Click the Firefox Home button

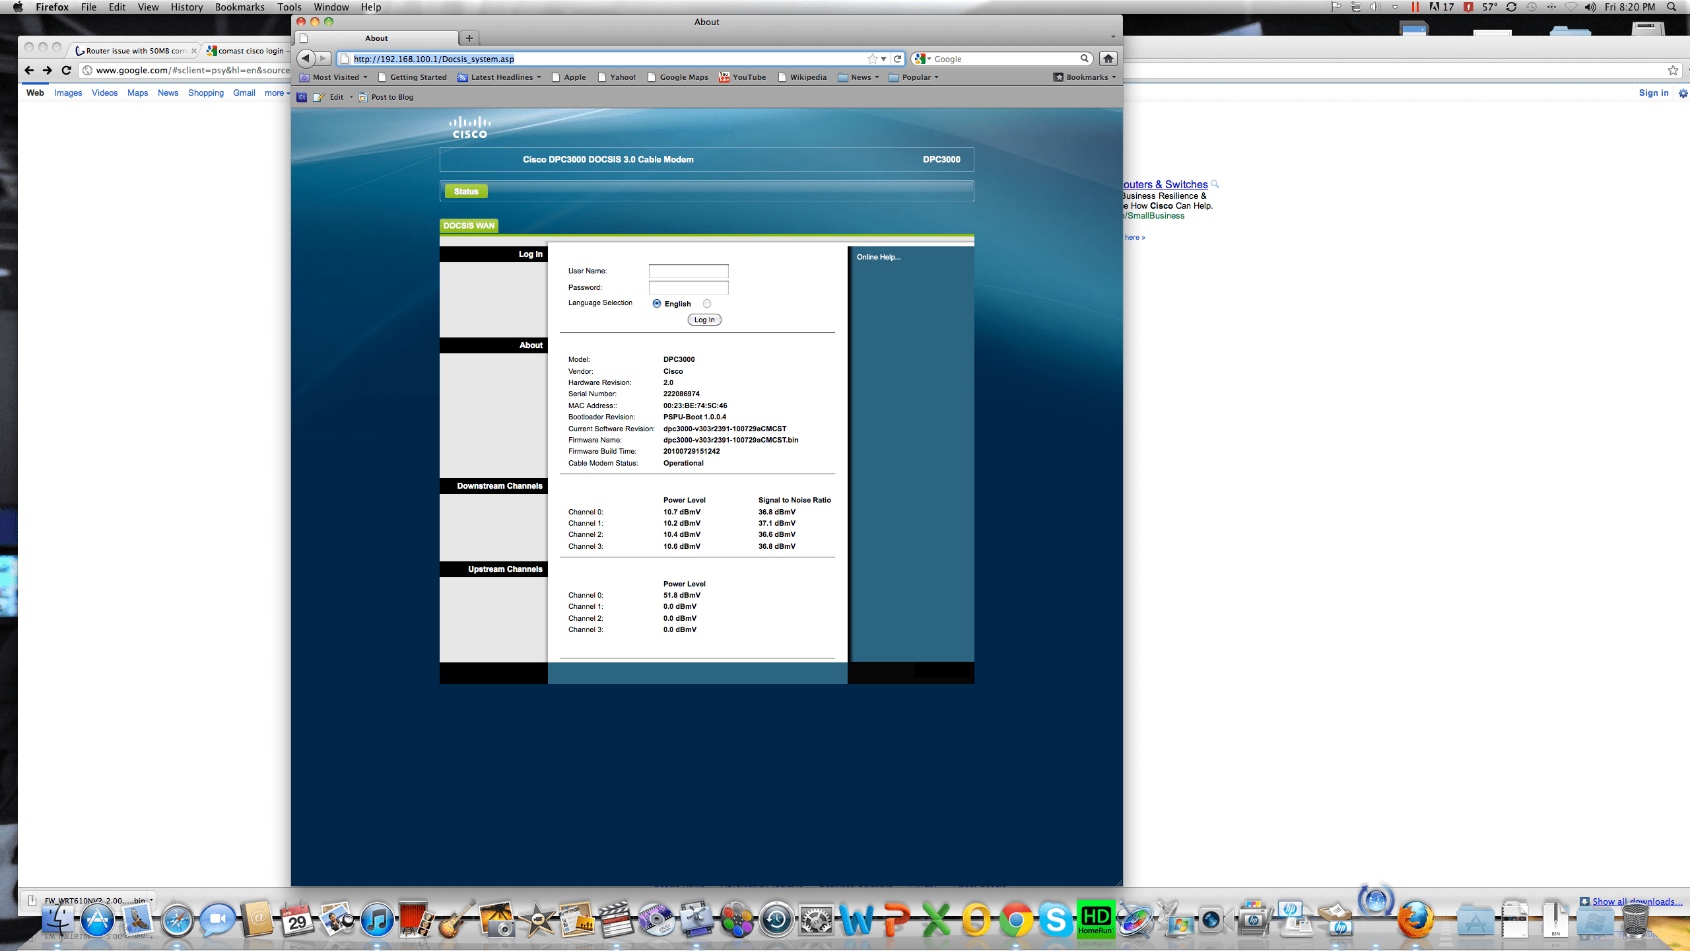pyautogui.click(x=1108, y=59)
